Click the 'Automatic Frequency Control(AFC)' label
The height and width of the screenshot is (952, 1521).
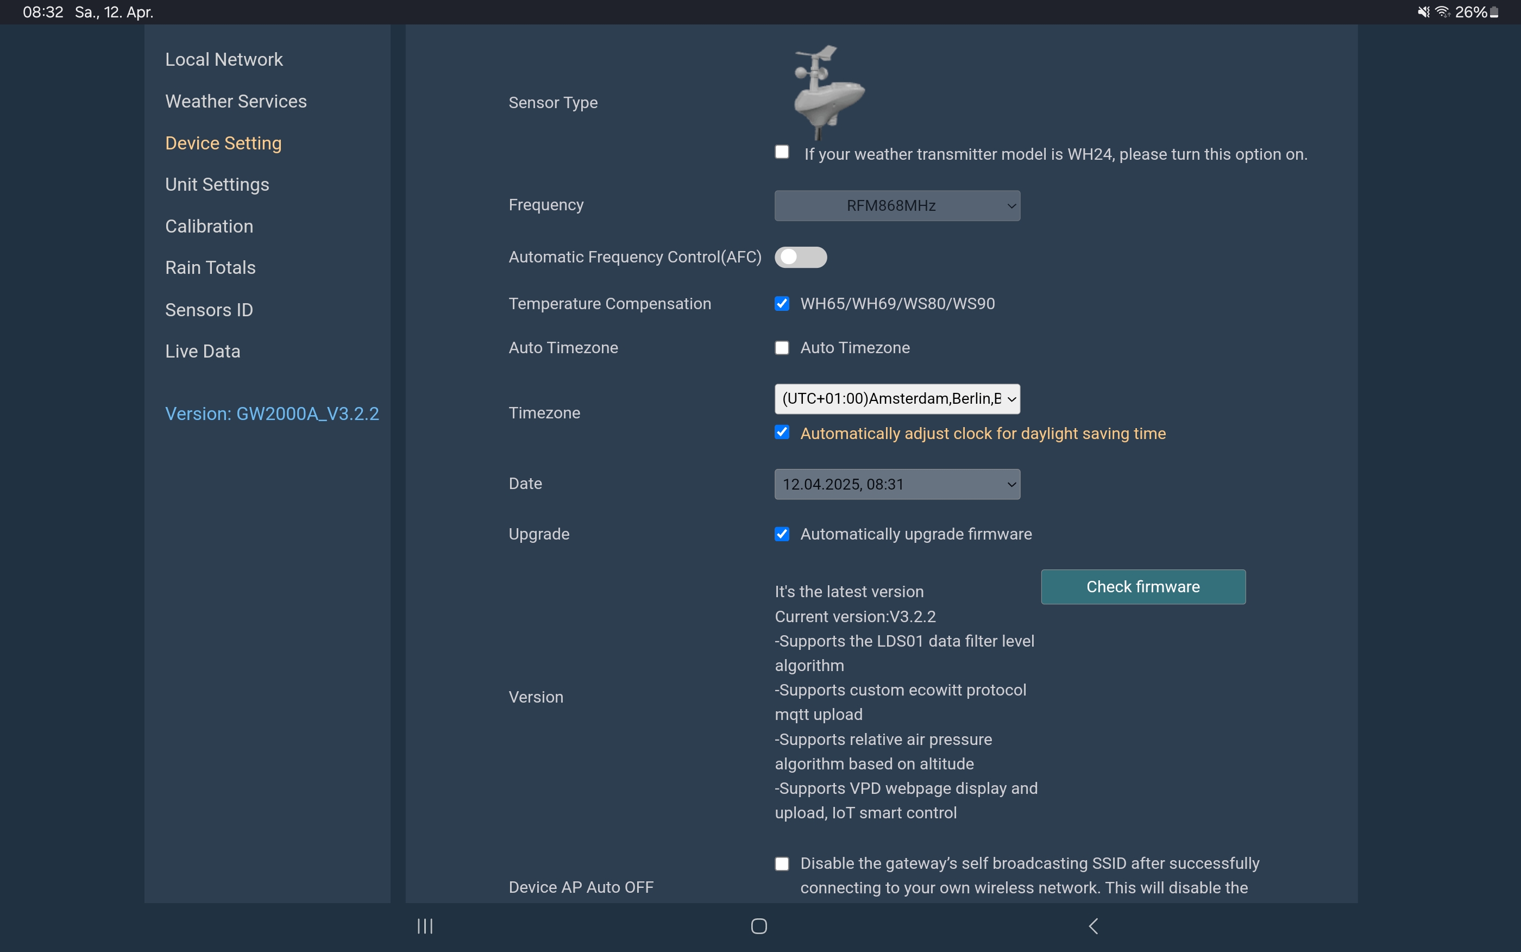click(635, 257)
